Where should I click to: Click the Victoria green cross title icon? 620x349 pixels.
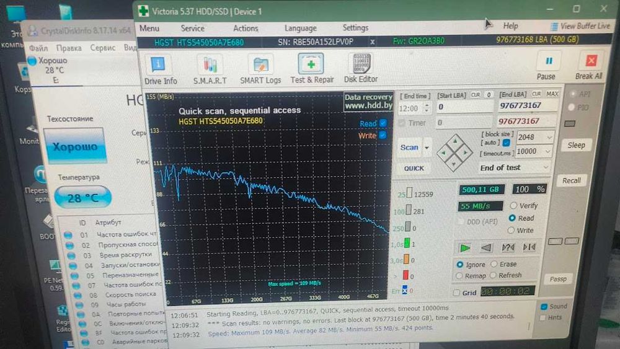144,11
